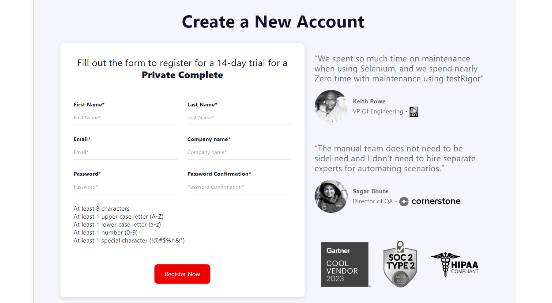Click the Sagar Bhute name label
Image resolution: width=552 pixels, height=303 pixels.
(370, 191)
